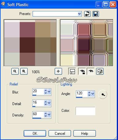Click the white lighting Color swatch
118x140 pixels.
[x=85, y=111]
